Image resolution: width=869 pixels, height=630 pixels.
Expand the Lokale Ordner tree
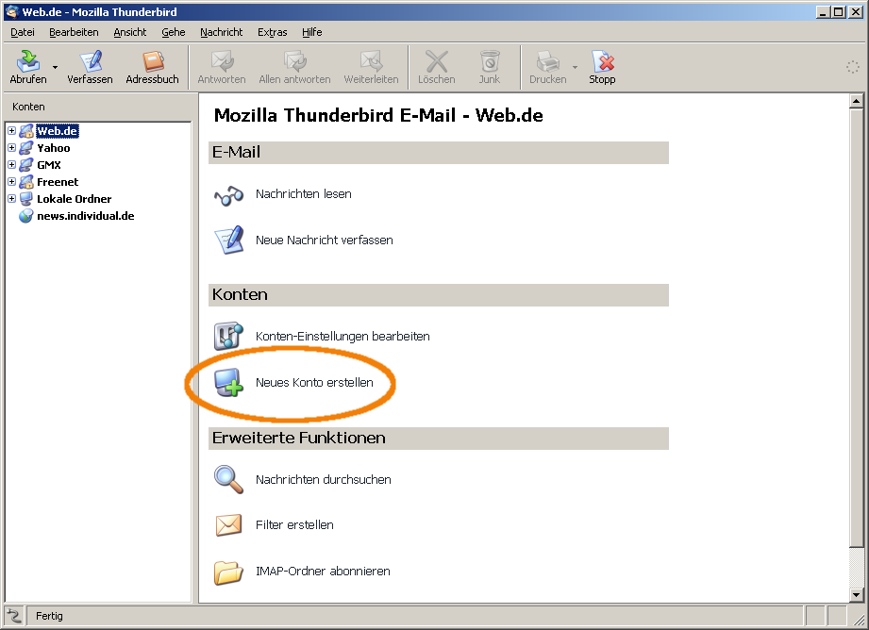(11, 198)
